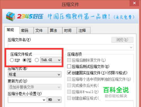Switch to the 注释 tab
The width and height of the screenshot is (141, 107).
84,30
